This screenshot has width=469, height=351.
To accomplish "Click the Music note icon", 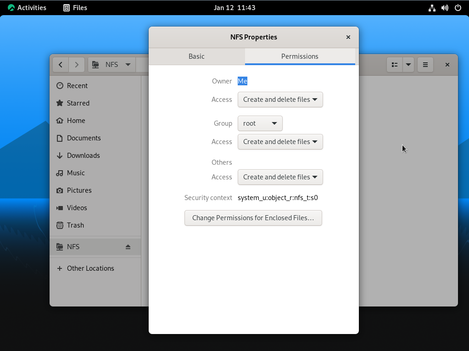I will [60, 173].
